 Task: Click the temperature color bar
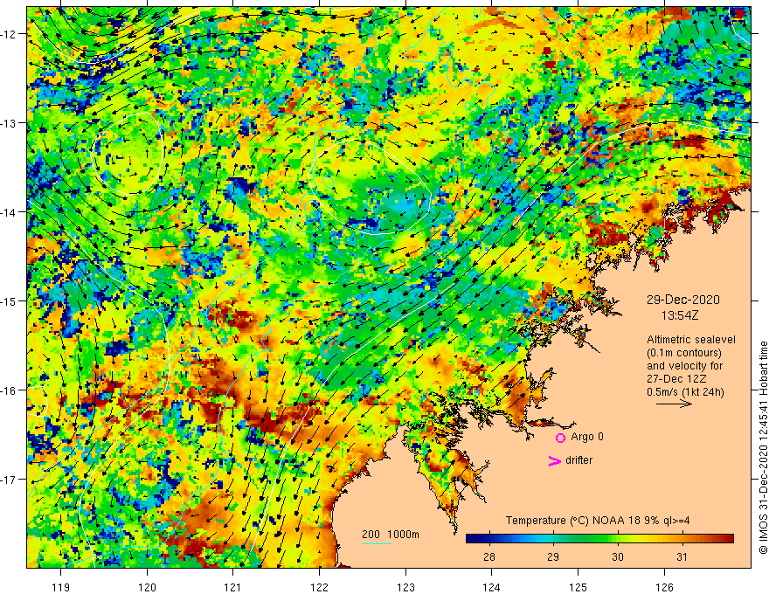pos(599,538)
